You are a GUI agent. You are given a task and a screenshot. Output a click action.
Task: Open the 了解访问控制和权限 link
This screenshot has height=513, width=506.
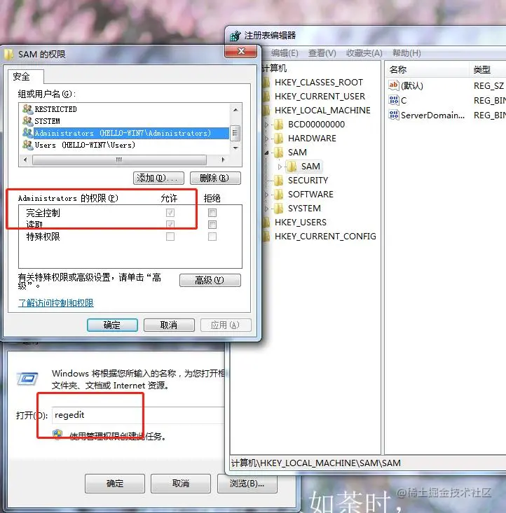[56, 303]
